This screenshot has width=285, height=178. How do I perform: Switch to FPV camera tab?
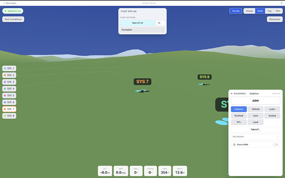(278, 11)
